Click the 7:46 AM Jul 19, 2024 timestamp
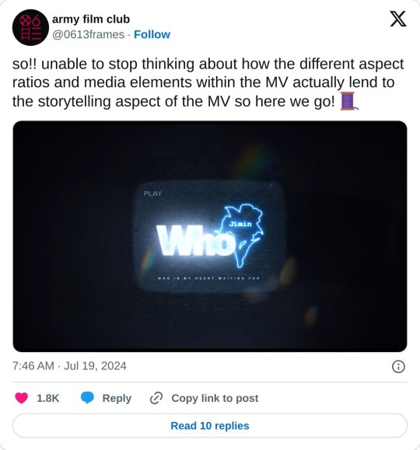The height and width of the screenshot is (450, 420). click(69, 366)
